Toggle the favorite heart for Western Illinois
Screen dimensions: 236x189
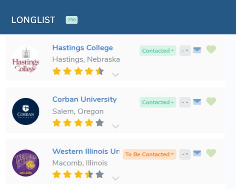(211, 153)
